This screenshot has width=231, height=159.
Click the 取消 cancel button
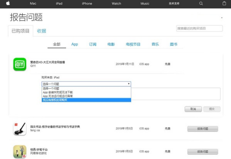click(193, 109)
